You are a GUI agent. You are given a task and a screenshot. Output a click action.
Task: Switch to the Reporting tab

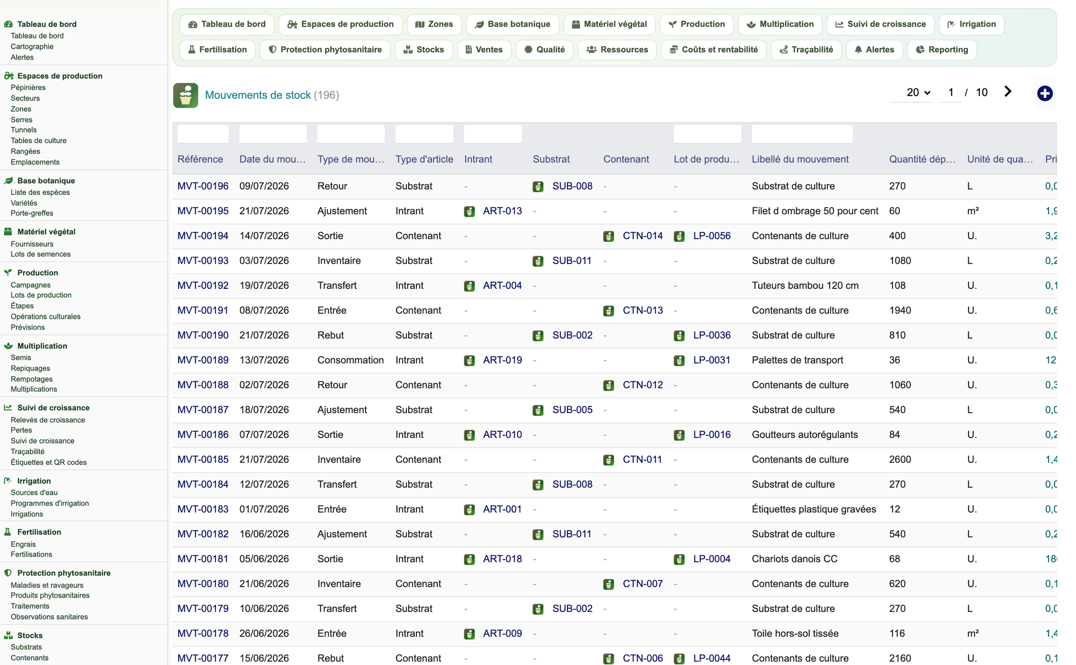pyautogui.click(x=942, y=50)
